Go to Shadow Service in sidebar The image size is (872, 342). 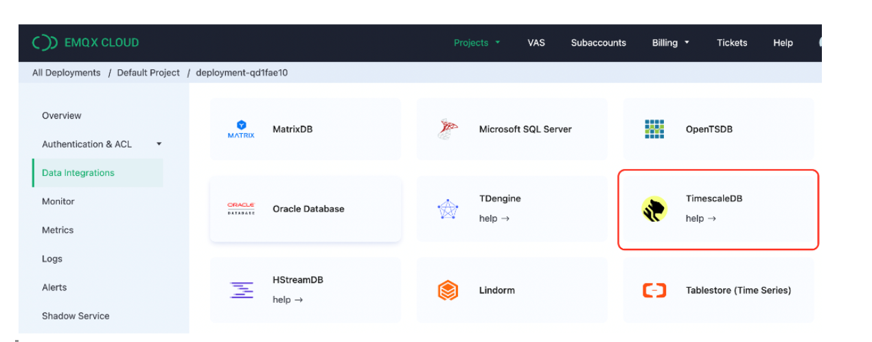coord(76,316)
